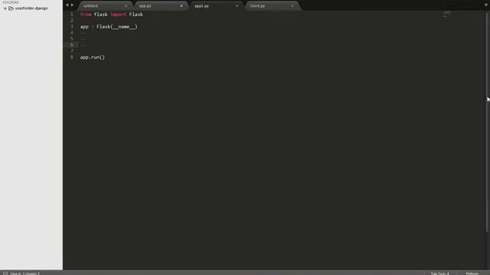This screenshot has height=275, width=490.
Task: Click the Flask(__name__) code text
Action: [x=117, y=27]
